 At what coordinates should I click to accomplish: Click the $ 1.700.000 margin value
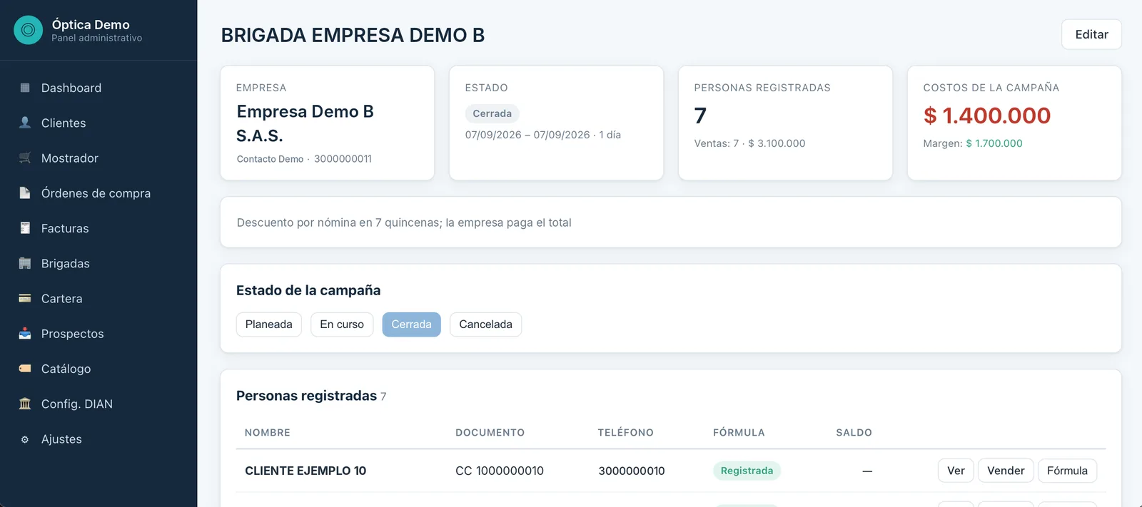point(994,143)
